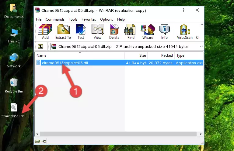Click the WinRAR title bar icon

pos(37,10)
